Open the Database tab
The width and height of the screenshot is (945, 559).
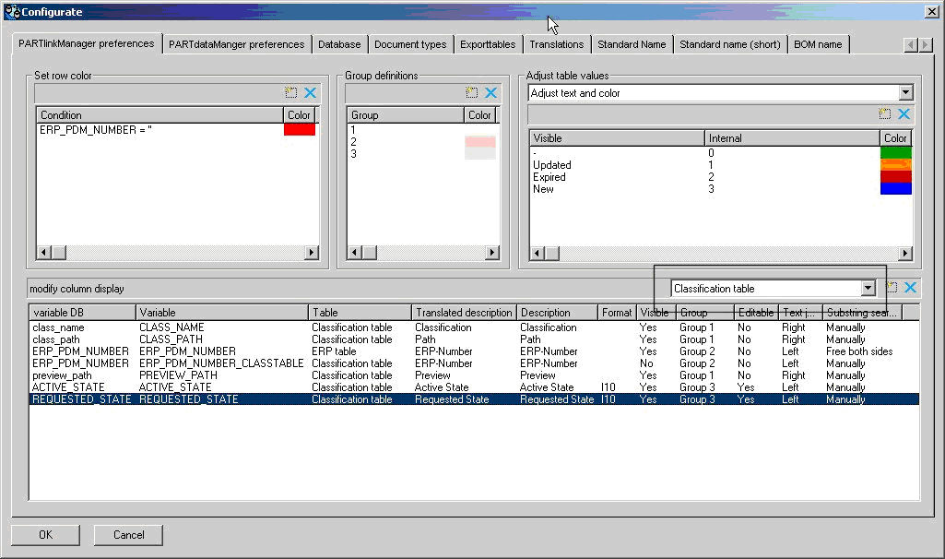(x=339, y=44)
